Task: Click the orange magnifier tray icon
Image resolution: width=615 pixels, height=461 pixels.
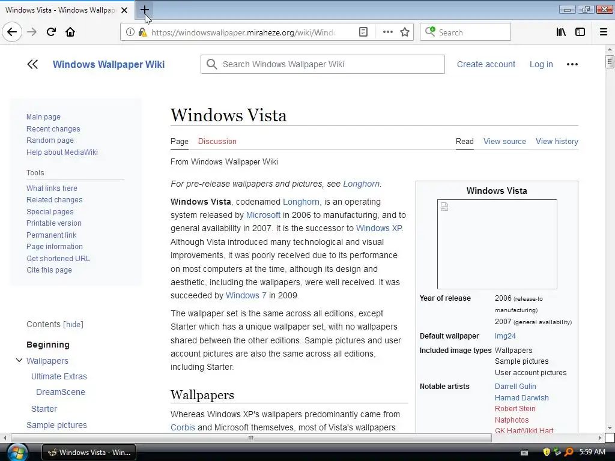Action: pyautogui.click(x=569, y=452)
